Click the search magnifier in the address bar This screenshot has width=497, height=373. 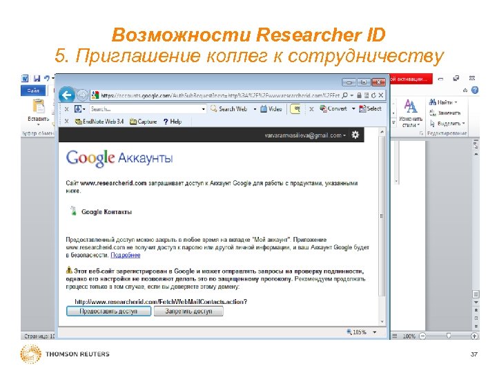point(345,95)
